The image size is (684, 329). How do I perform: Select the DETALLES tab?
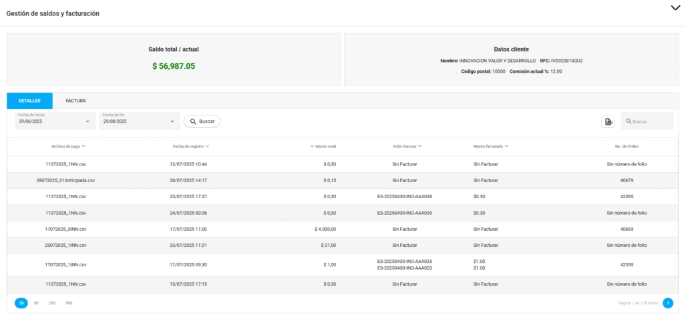pos(29,101)
